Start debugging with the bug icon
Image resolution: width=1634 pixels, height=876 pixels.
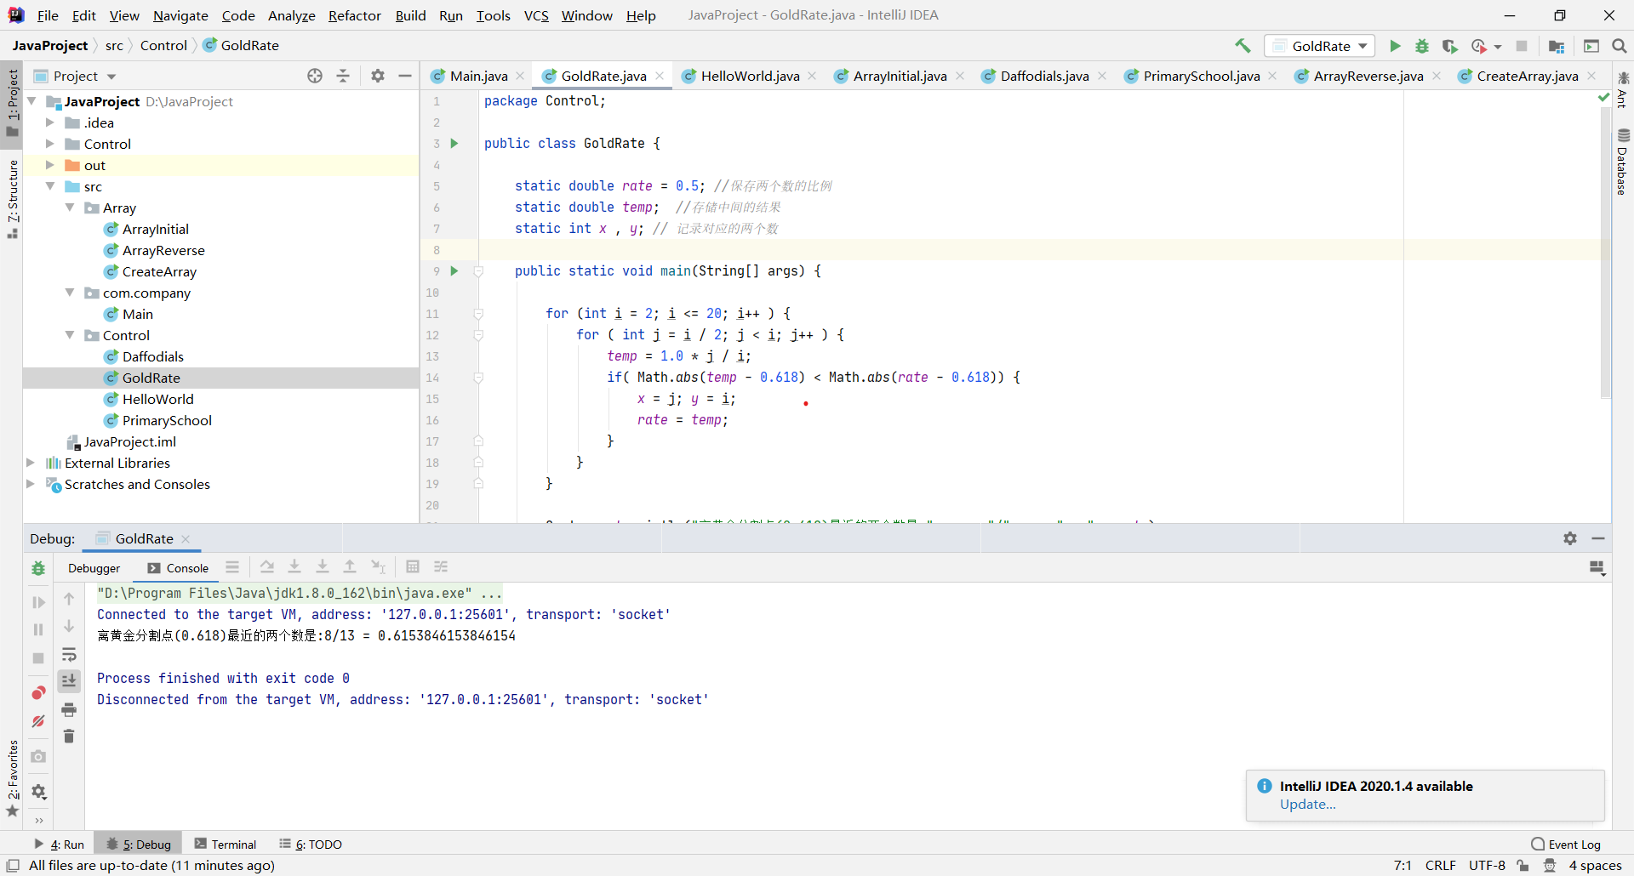1422,46
